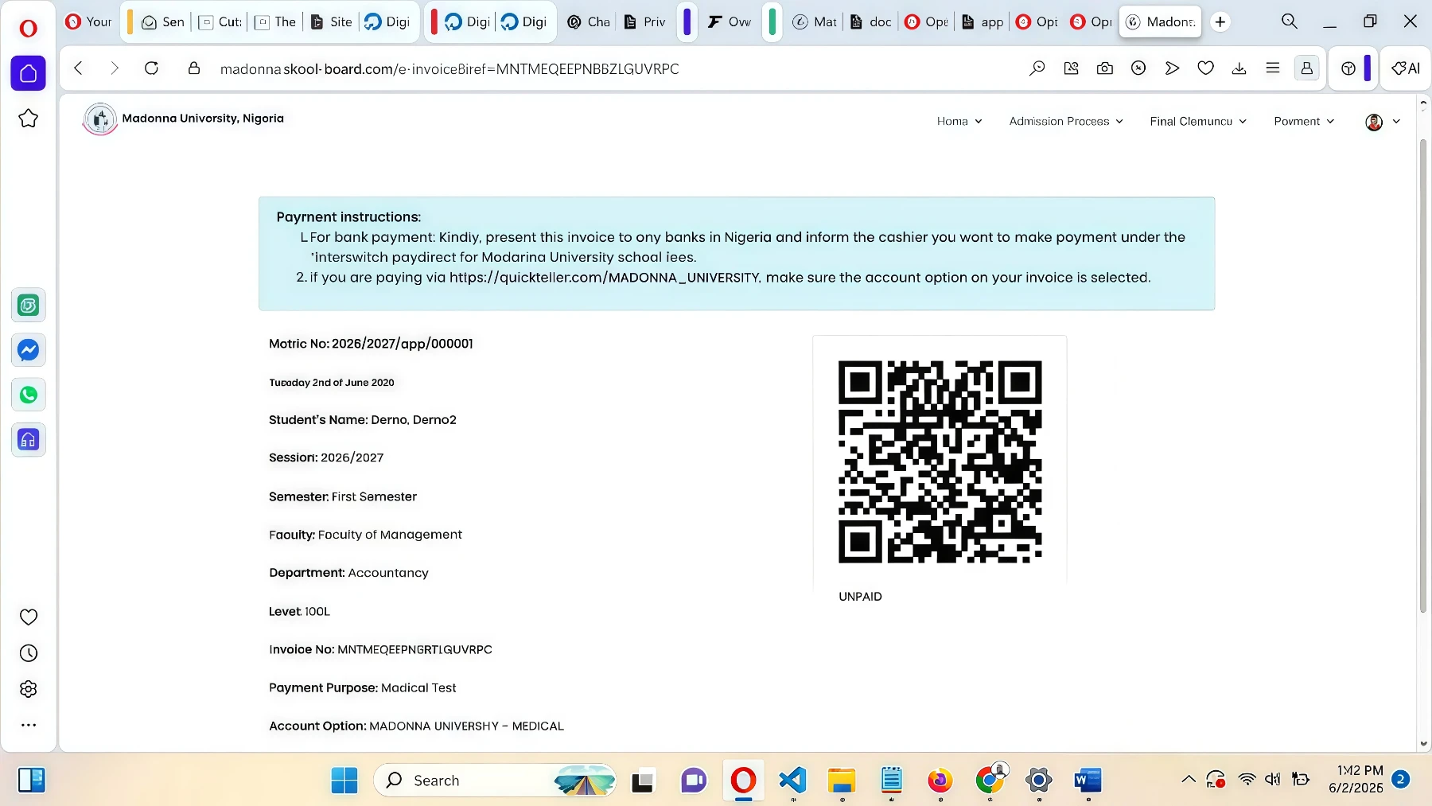Viewport: 1432px width, 806px height.
Task: Open Chrome from the taskbar
Action: click(x=990, y=781)
